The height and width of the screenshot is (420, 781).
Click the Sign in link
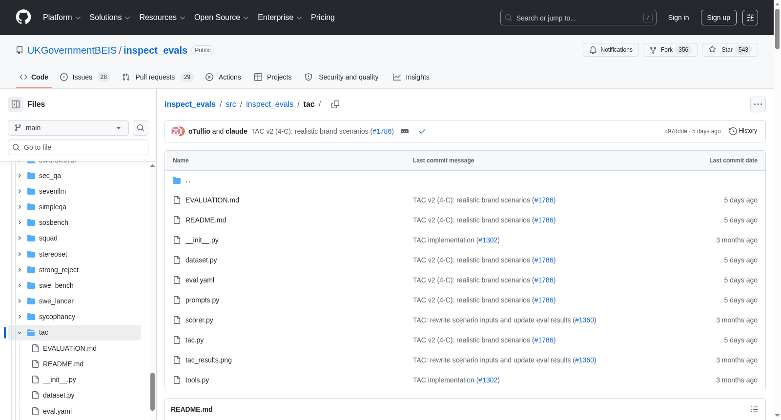click(678, 18)
